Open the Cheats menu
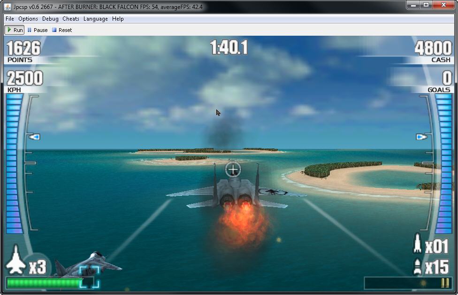Image resolution: width=458 pixels, height=295 pixels. (x=71, y=19)
